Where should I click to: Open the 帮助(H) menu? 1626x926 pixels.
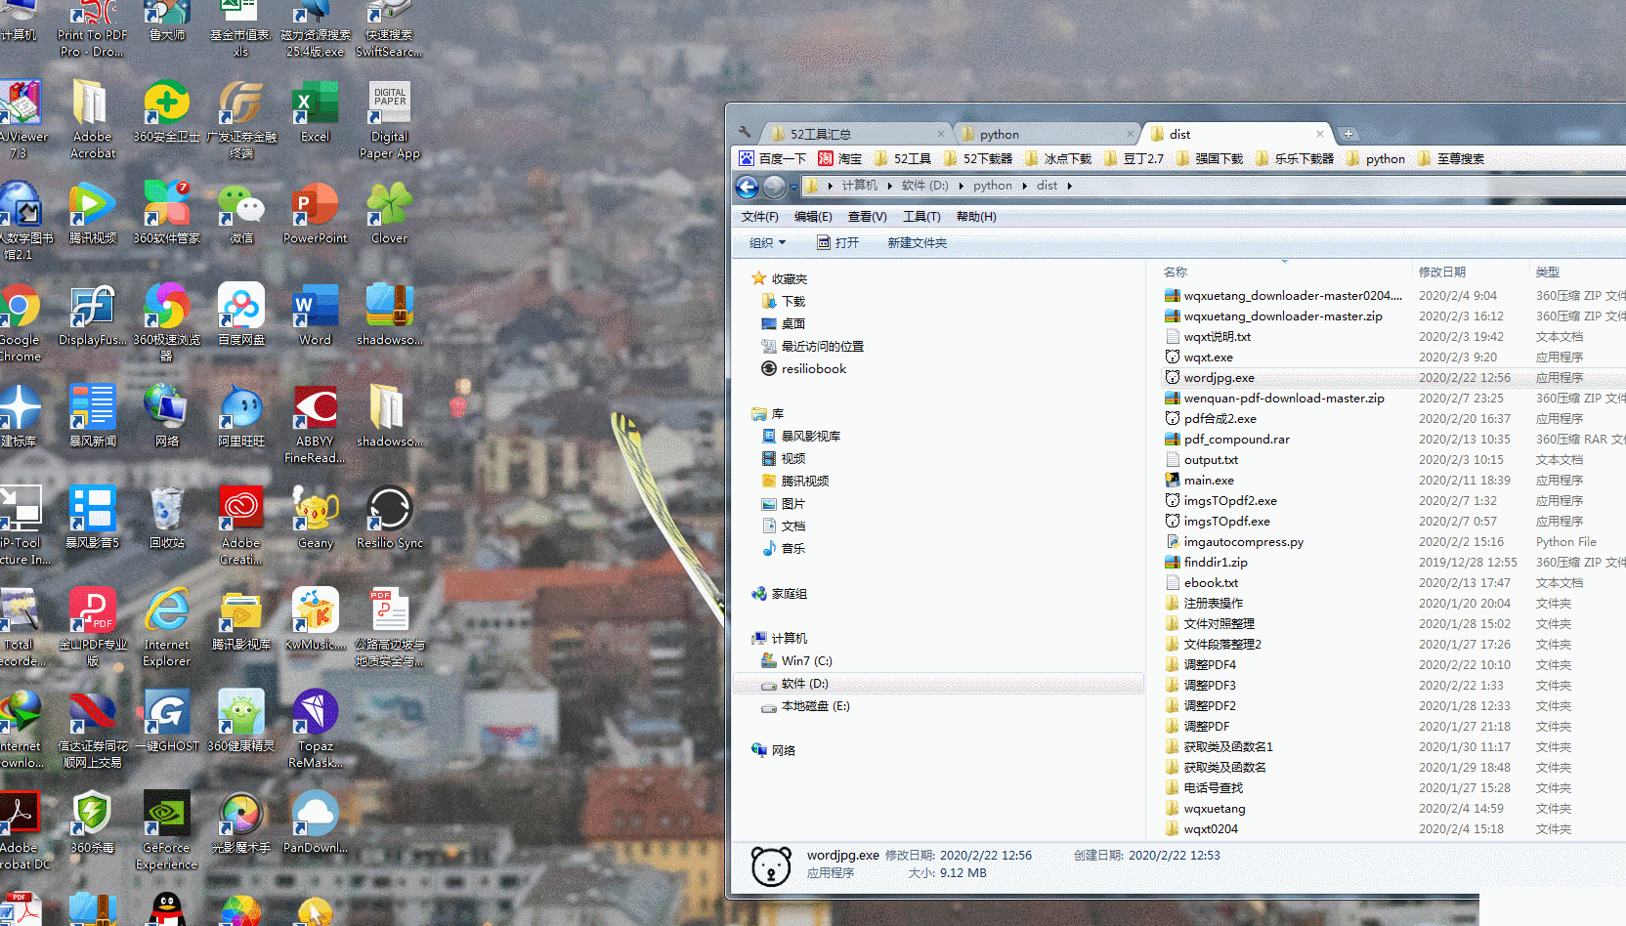tap(976, 217)
